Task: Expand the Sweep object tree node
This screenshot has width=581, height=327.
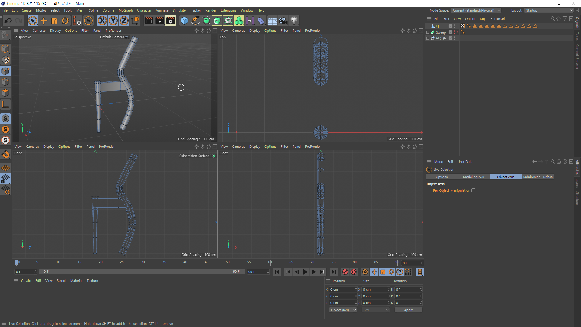Action: [428, 32]
